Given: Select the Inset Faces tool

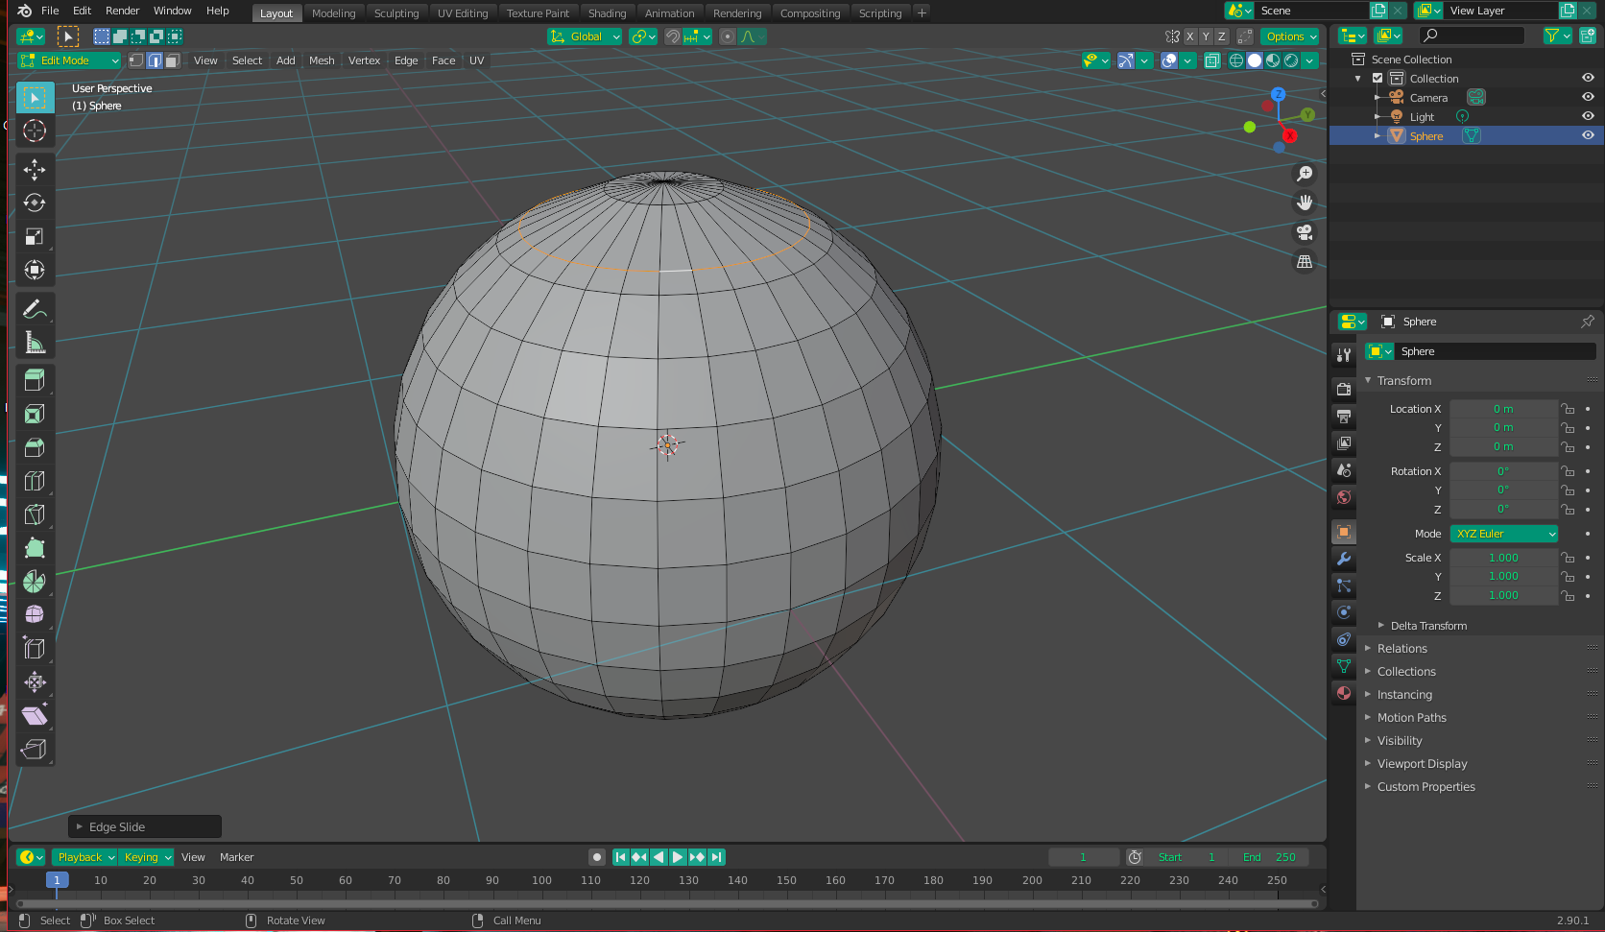Looking at the screenshot, I should pyautogui.click(x=35, y=414).
